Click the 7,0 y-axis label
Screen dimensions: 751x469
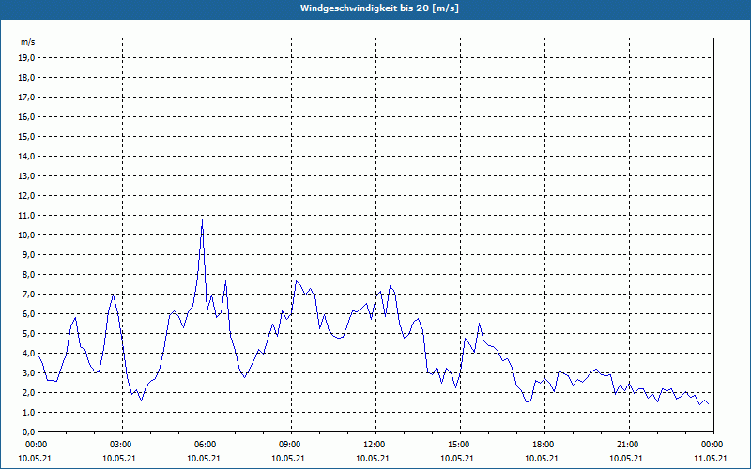click(28, 295)
